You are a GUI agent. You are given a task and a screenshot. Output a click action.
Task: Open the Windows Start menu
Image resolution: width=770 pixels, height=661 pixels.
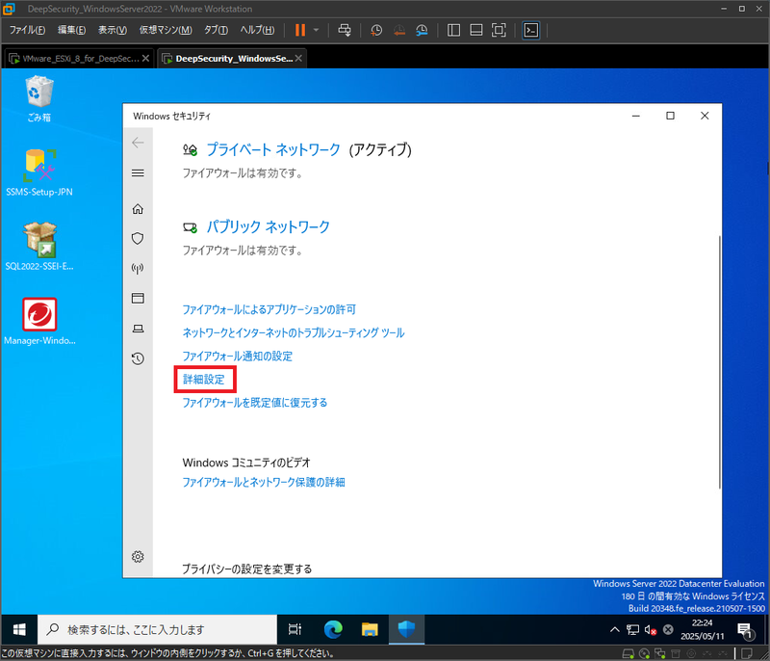(19, 629)
